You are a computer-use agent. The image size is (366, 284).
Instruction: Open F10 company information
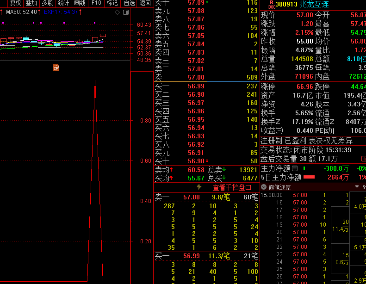coord(96,3)
